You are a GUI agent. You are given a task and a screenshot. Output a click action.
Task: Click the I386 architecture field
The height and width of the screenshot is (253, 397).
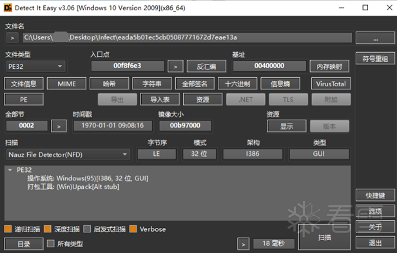click(253, 154)
